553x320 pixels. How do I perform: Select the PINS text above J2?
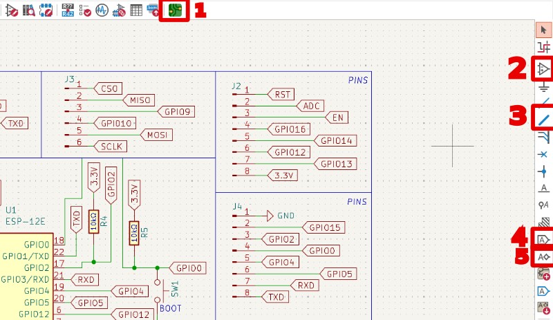(357, 80)
